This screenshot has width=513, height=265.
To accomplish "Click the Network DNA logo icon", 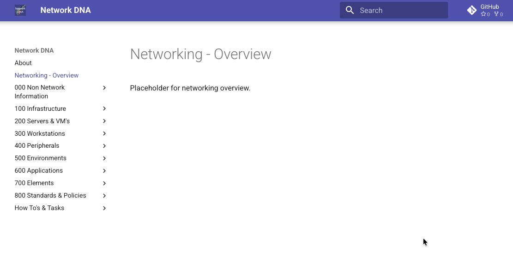I will [20, 10].
